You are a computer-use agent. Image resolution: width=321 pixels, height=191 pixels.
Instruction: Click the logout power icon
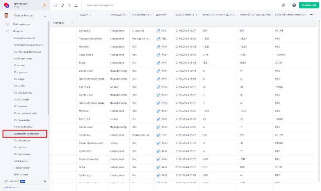45,16
